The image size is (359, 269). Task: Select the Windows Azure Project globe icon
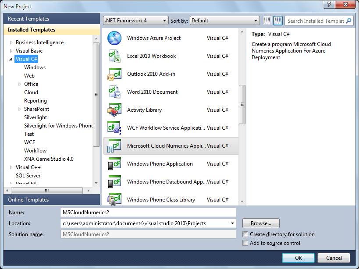(114, 38)
